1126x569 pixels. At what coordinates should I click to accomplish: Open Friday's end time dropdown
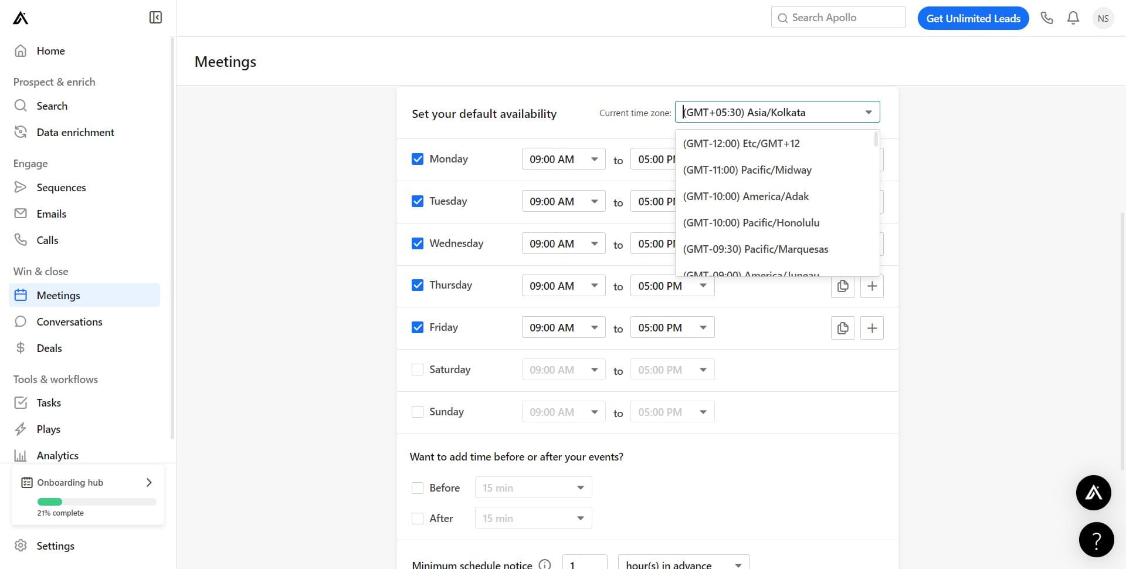pyautogui.click(x=672, y=328)
